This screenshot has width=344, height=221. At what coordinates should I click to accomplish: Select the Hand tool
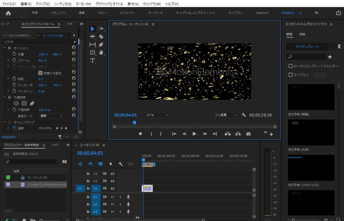point(101,53)
